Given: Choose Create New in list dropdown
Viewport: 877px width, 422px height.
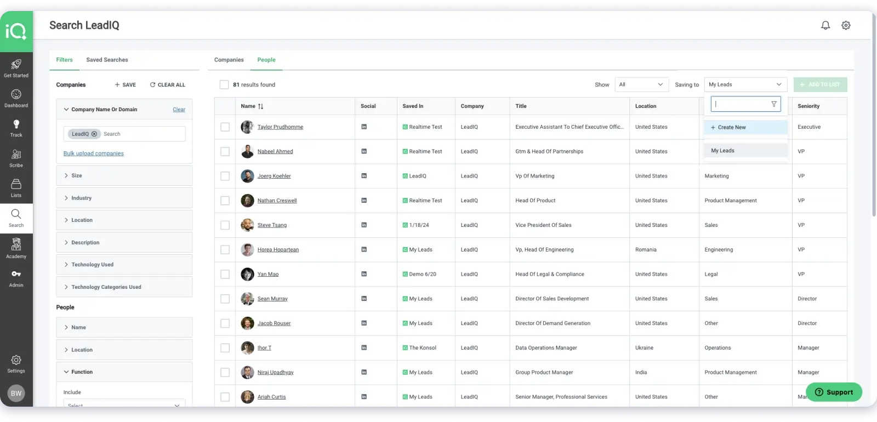Looking at the screenshot, I should [745, 127].
